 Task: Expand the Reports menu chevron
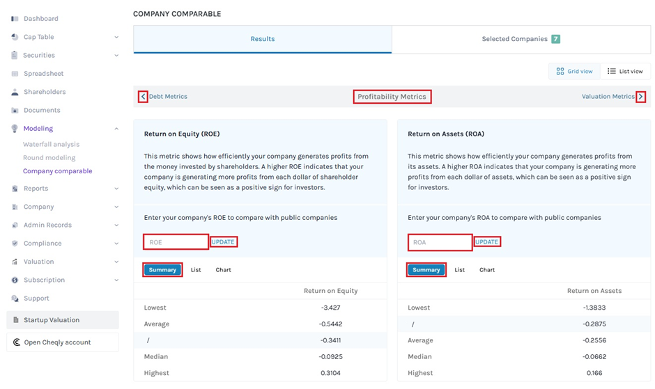click(x=116, y=189)
